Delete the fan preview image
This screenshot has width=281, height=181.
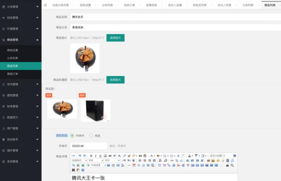coord(49,95)
